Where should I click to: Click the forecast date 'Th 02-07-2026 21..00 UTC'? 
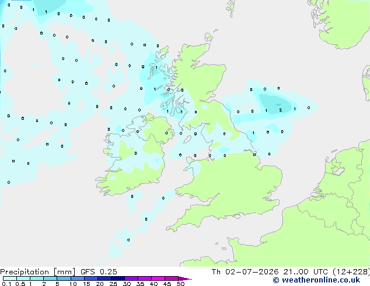tap(270, 272)
